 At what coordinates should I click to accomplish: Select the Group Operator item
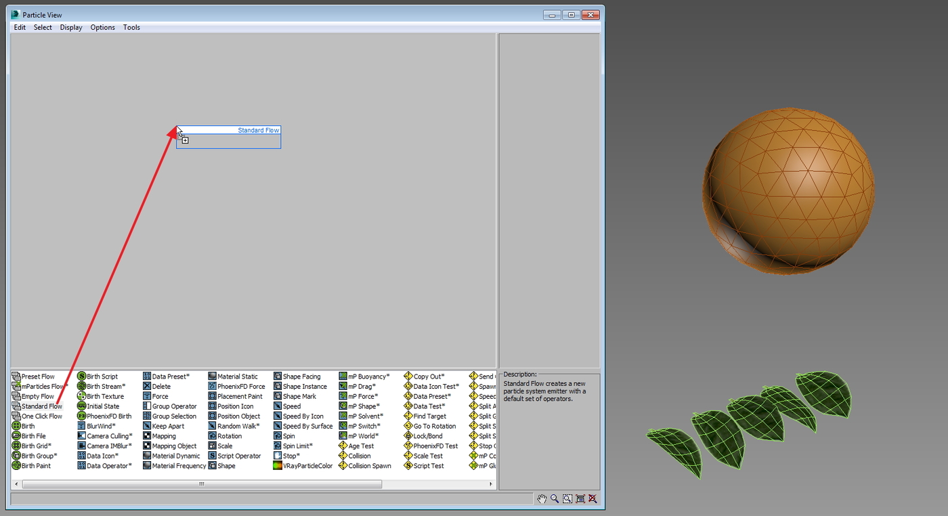point(170,406)
